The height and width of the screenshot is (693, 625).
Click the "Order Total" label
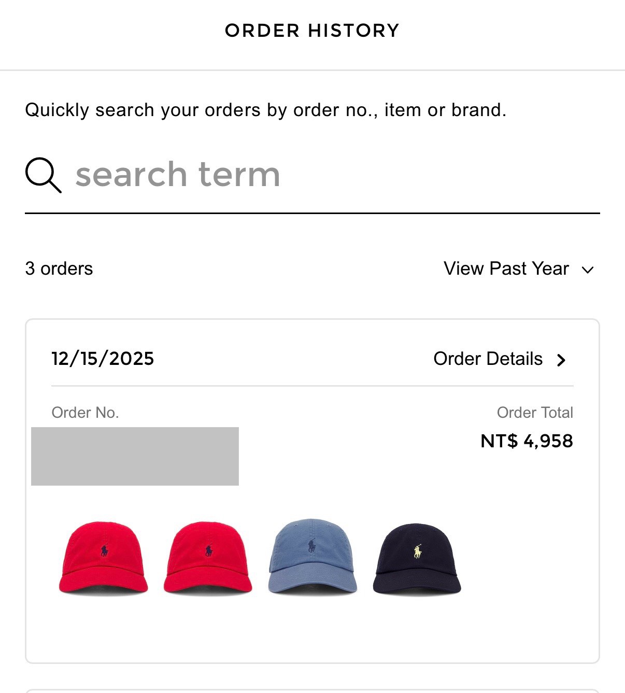(x=535, y=413)
